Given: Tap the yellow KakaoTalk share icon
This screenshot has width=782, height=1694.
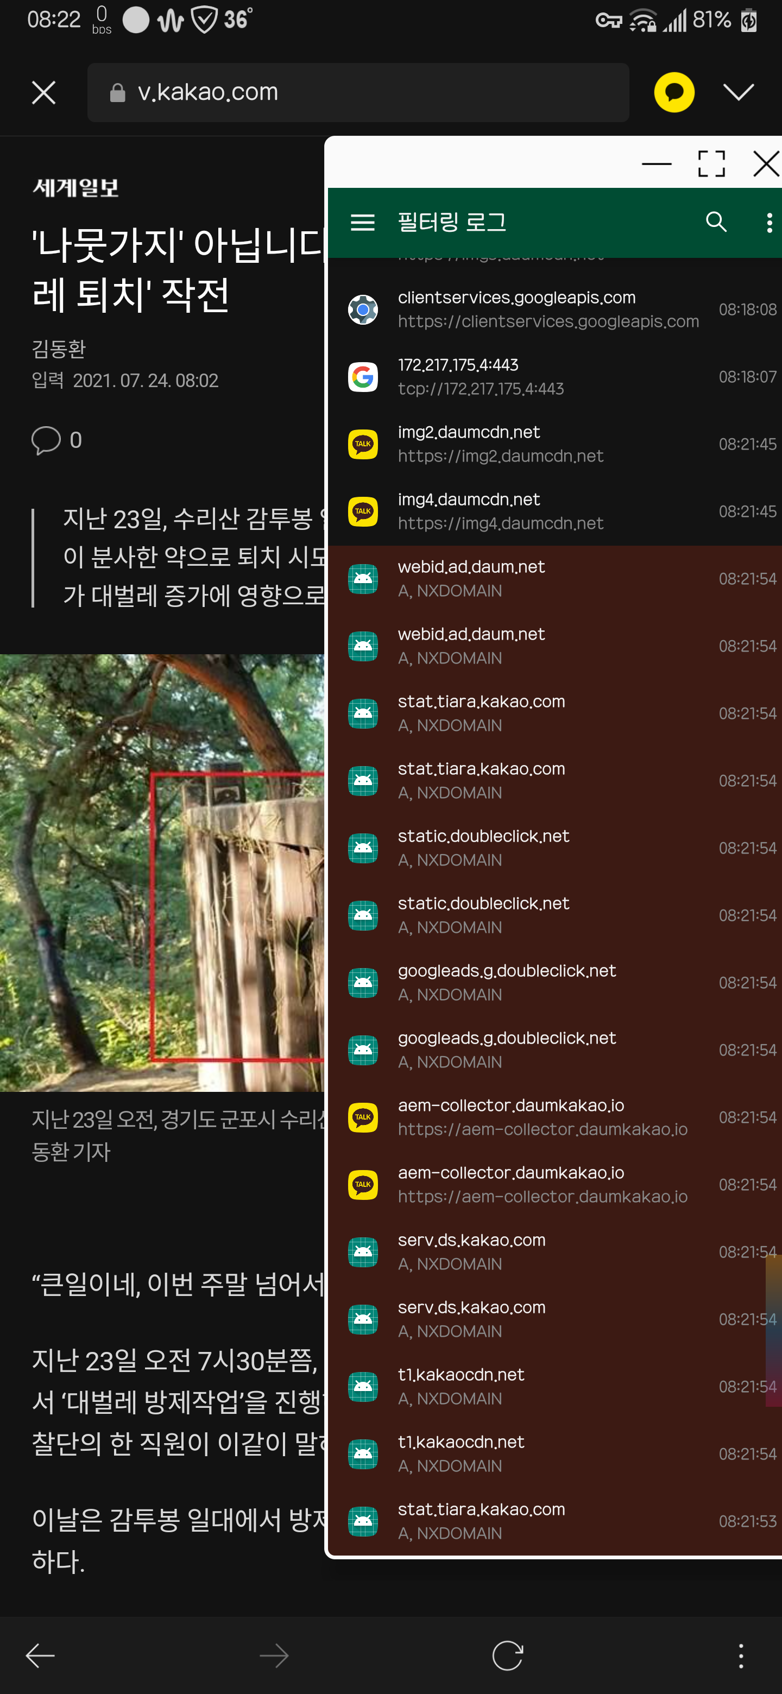Looking at the screenshot, I should [x=674, y=92].
